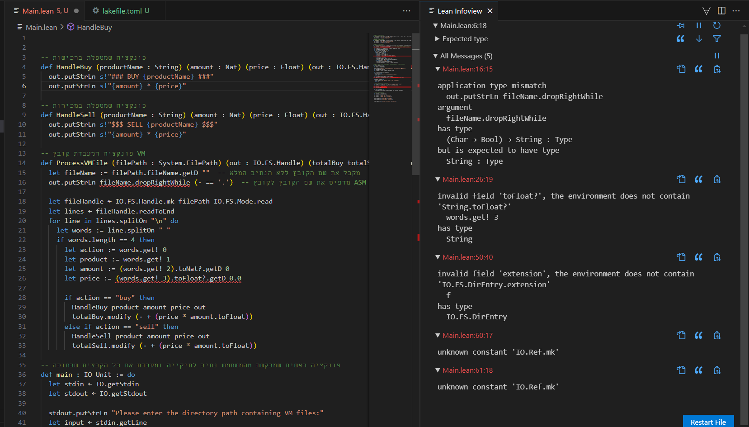This screenshot has width=749, height=427.
Task: Click the editor vertical scrollbar thumb
Action: pos(416,104)
